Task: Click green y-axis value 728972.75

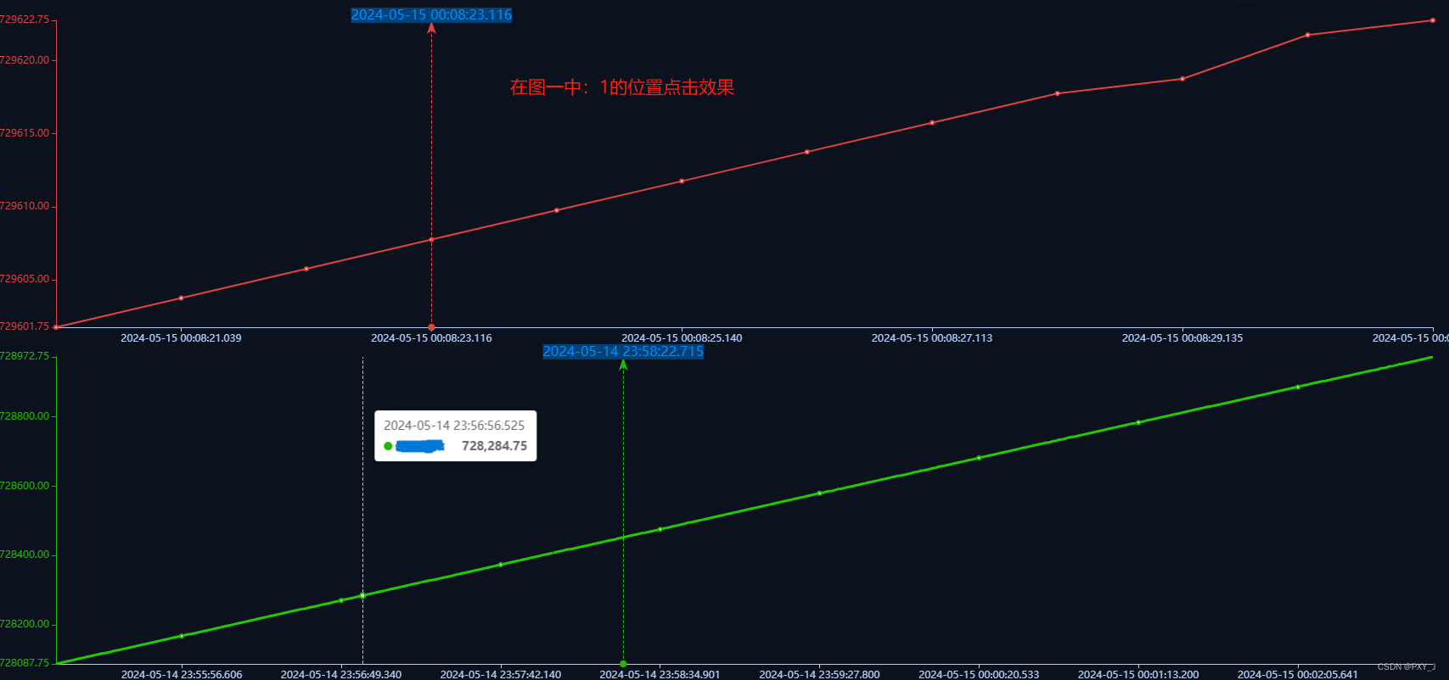Action: pos(25,356)
